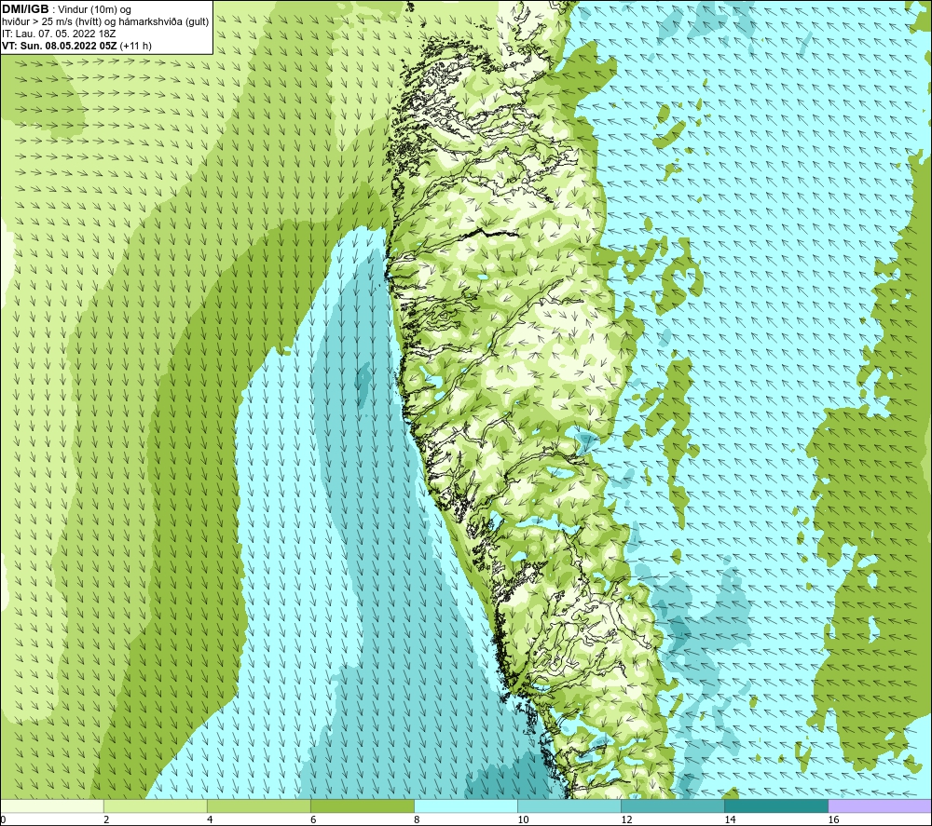Select the 2–4 m/s light green swatch

156,806
